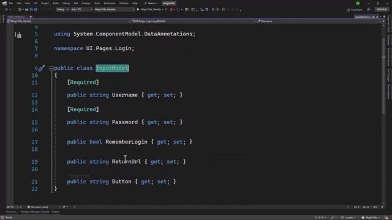This screenshot has height=220, width=392.
Task: Click the Password property name
Action: tap(125, 122)
